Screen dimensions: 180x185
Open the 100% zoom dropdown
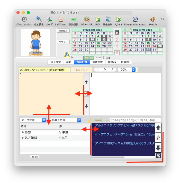[126, 70]
